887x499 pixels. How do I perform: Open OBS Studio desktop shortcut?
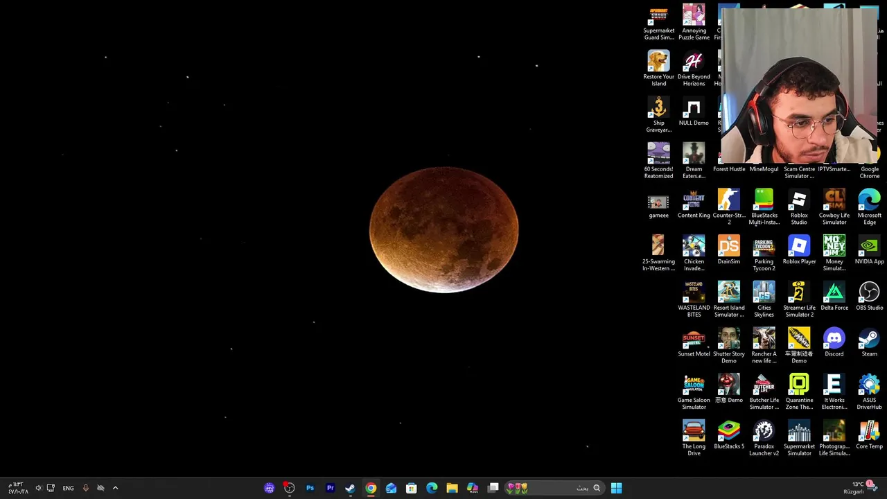[869, 297]
